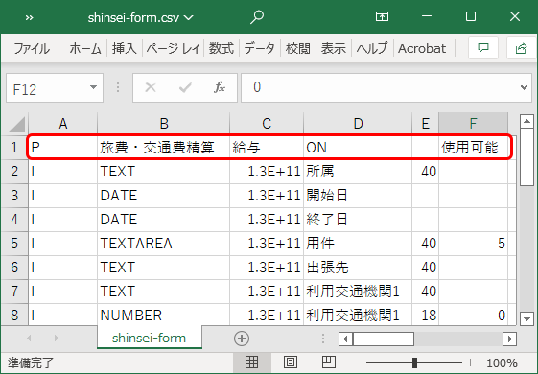
Task: Click the zoom slider handle
Action: pos(415,362)
